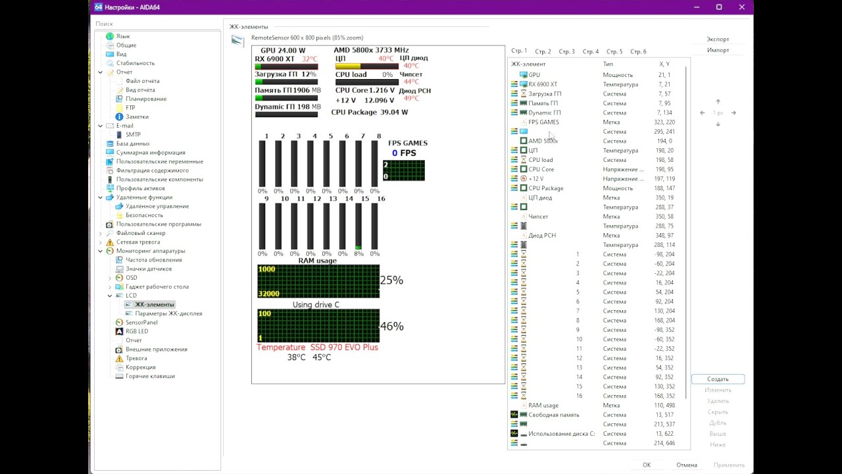Open the Тревога warning icon

click(119, 358)
